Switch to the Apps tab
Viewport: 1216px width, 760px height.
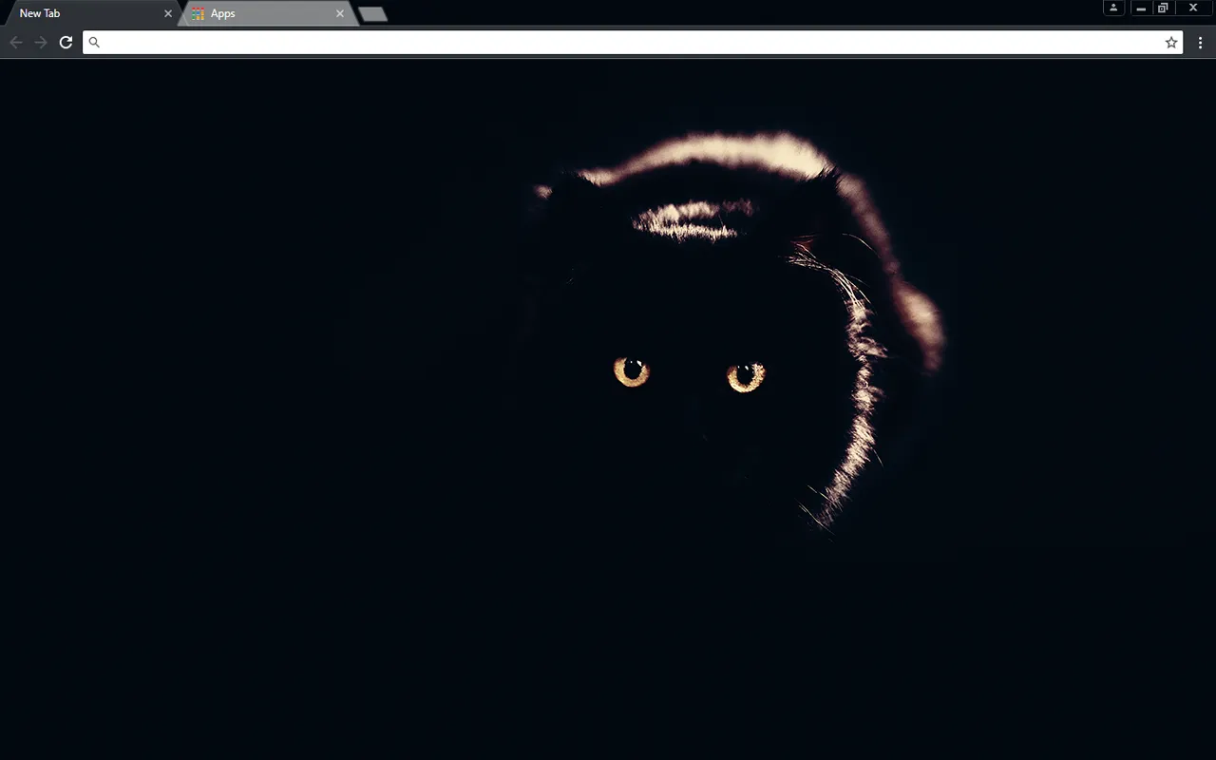tap(266, 13)
